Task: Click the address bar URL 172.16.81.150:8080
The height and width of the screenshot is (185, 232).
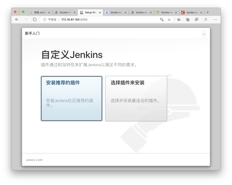Action: pos(74,19)
